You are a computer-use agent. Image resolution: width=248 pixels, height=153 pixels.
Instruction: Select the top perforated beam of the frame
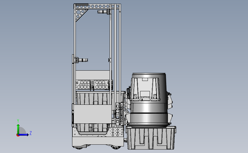pos(97,6)
